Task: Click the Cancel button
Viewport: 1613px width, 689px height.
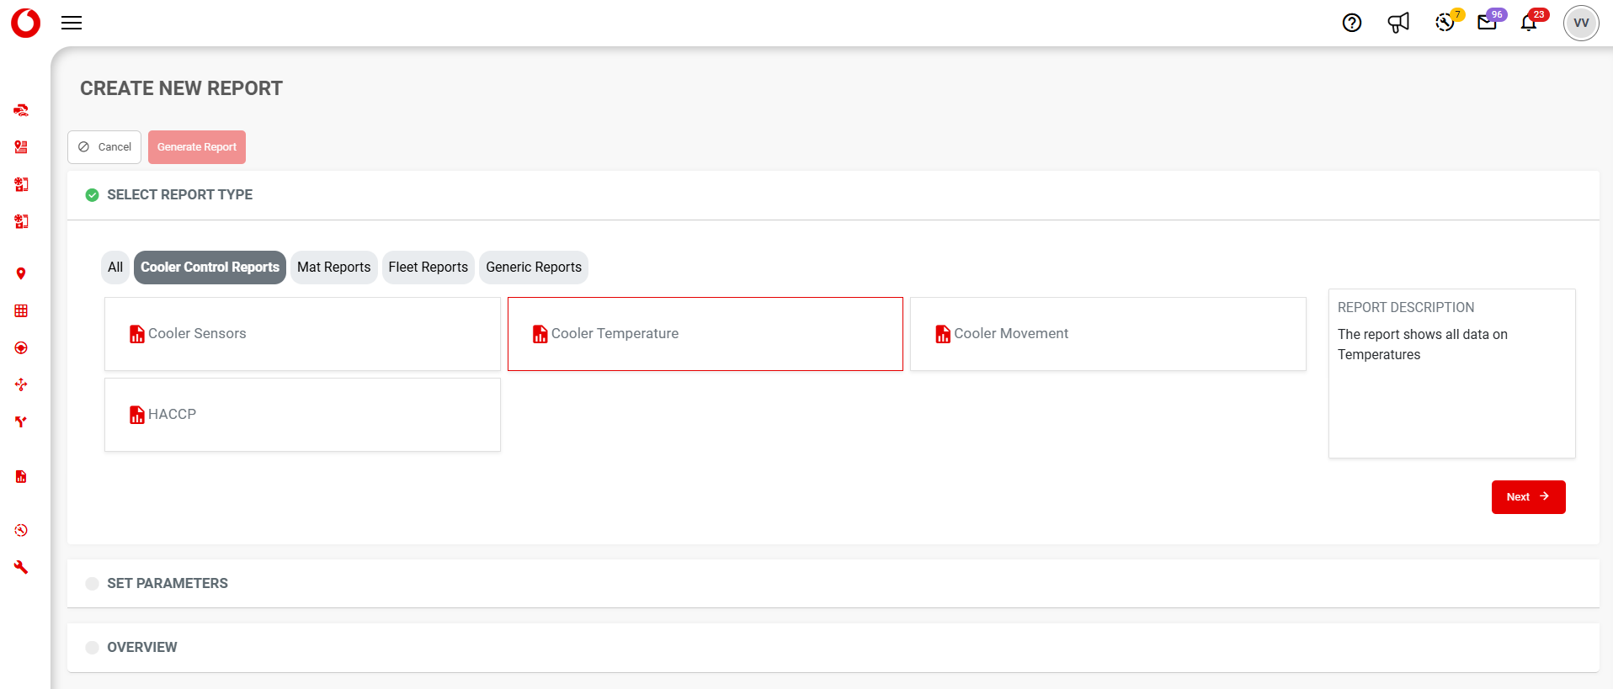Action: 104,147
